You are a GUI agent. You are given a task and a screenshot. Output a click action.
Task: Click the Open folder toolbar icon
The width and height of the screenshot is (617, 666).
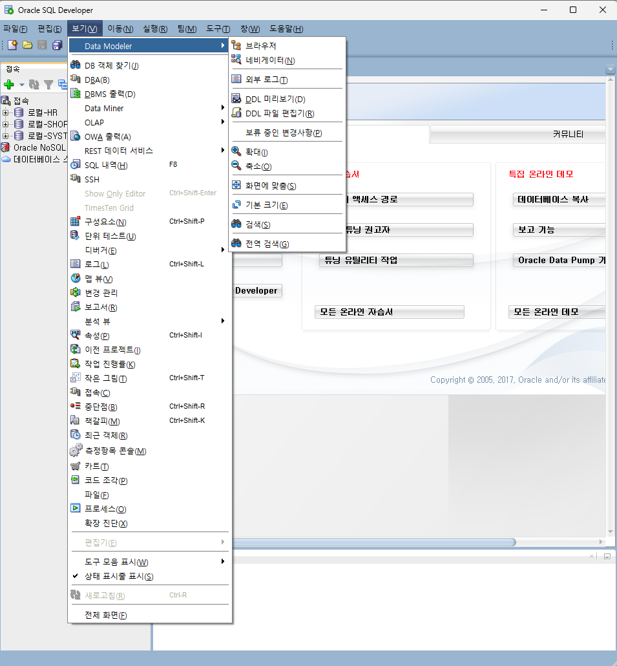pos(28,45)
